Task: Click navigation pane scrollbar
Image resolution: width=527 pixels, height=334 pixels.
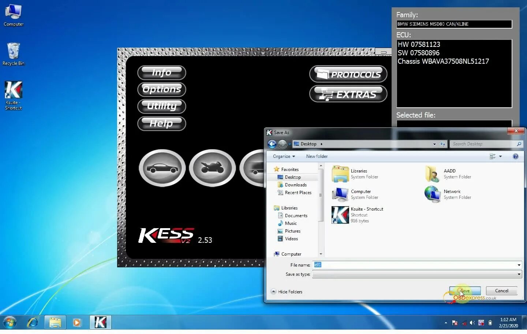Action: pos(321,195)
